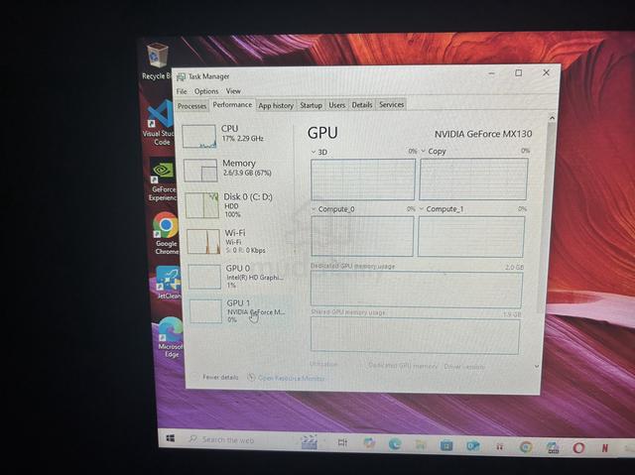
Task: Switch to the Processes tab
Action: tap(191, 106)
